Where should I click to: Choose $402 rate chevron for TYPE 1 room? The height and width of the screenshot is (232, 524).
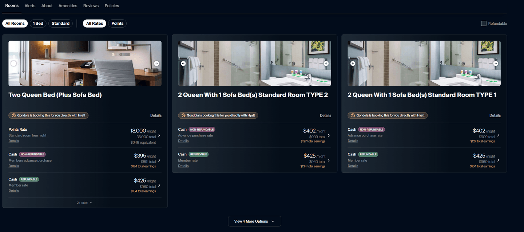[x=498, y=135]
